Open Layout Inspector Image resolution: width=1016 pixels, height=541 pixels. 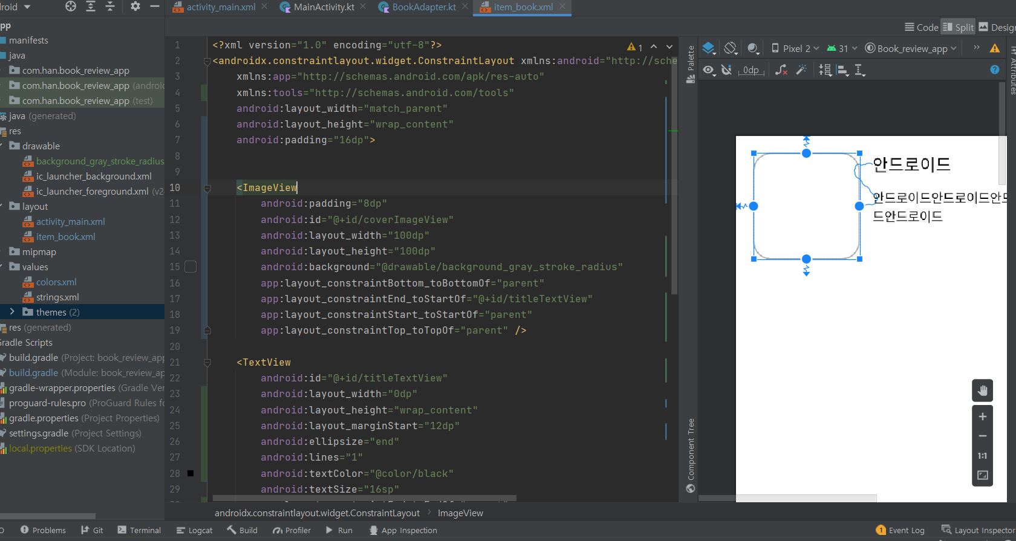[978, 530]
